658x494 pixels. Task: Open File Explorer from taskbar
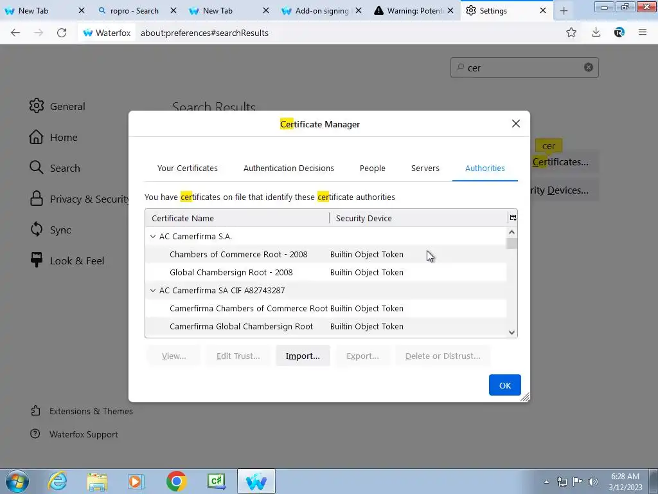pyautogui.click(x=97, y=481)
